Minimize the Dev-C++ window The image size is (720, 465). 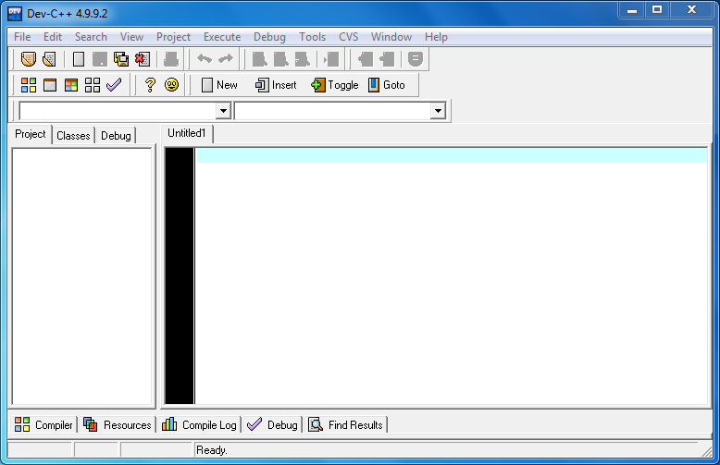point(632,9)
